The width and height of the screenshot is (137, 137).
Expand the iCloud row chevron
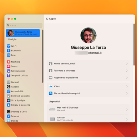(x=127, y=86)
